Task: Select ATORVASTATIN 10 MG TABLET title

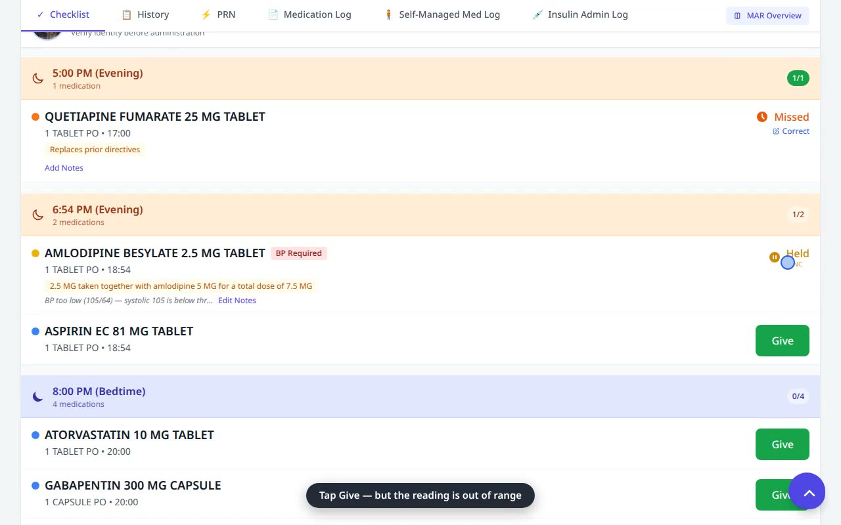Action: [129, 435]
